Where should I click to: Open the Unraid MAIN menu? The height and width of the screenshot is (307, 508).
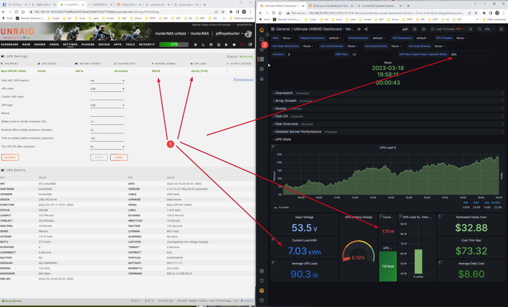[x=26, y=45]
